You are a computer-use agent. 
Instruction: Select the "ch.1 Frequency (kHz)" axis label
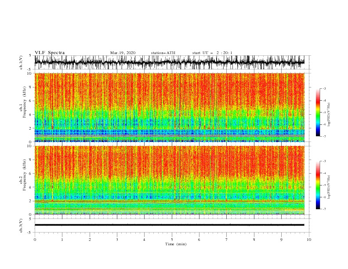click(x=23, y=102)
